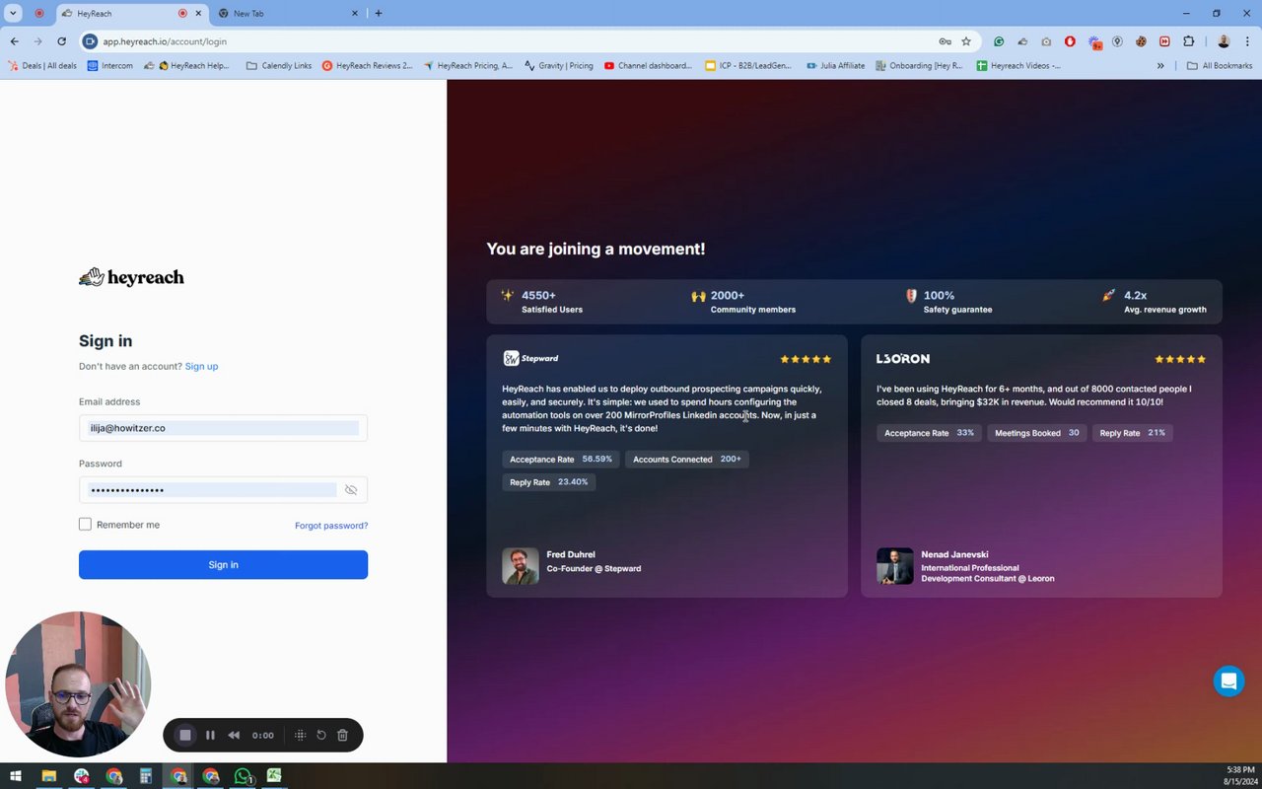View site information icon in address bar
This screenshot has height=789, width=1262.
[91, 41]
